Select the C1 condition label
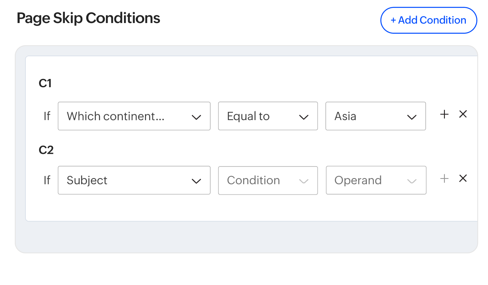 [45, 83]
